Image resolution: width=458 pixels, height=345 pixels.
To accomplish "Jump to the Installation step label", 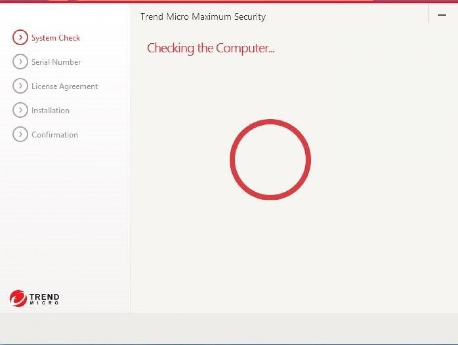I will (x=50, y=111).
